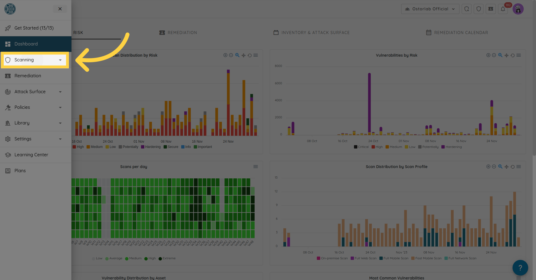Toggle the Extreme legend item under Scans per day

(167, 258)
